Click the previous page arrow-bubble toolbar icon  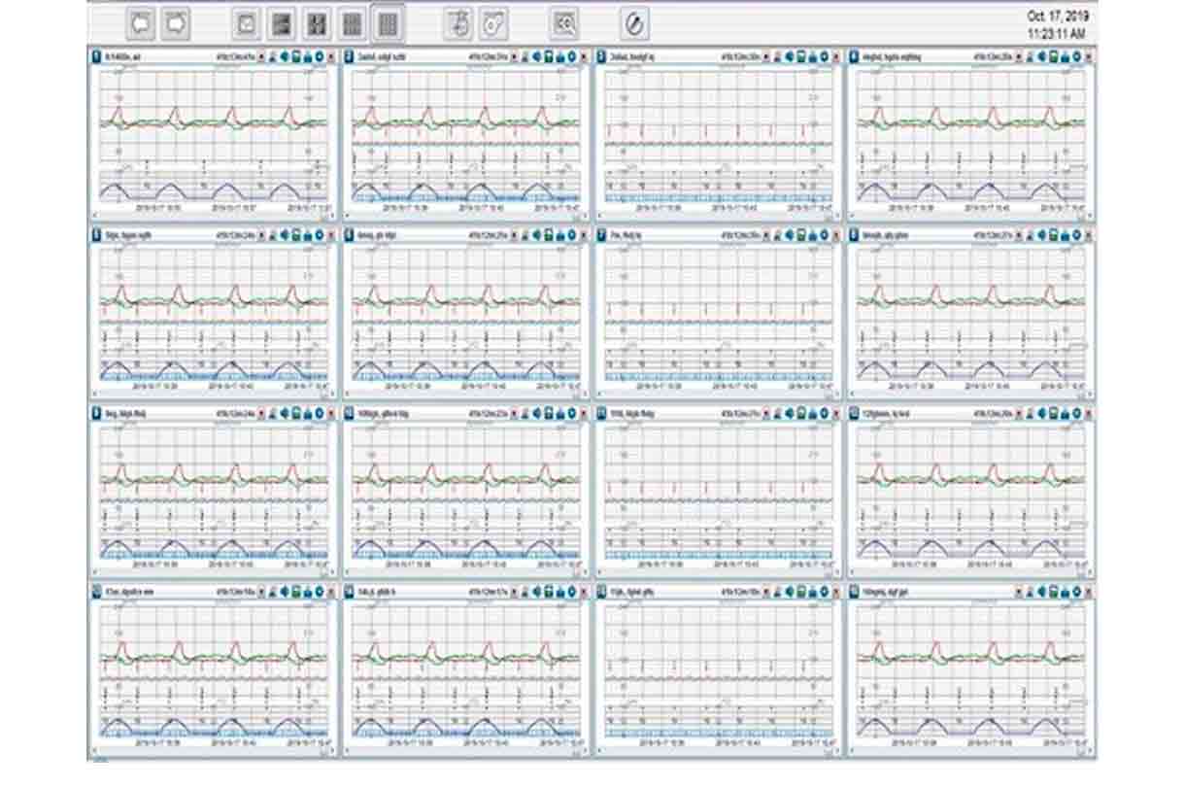click(143, 21)
